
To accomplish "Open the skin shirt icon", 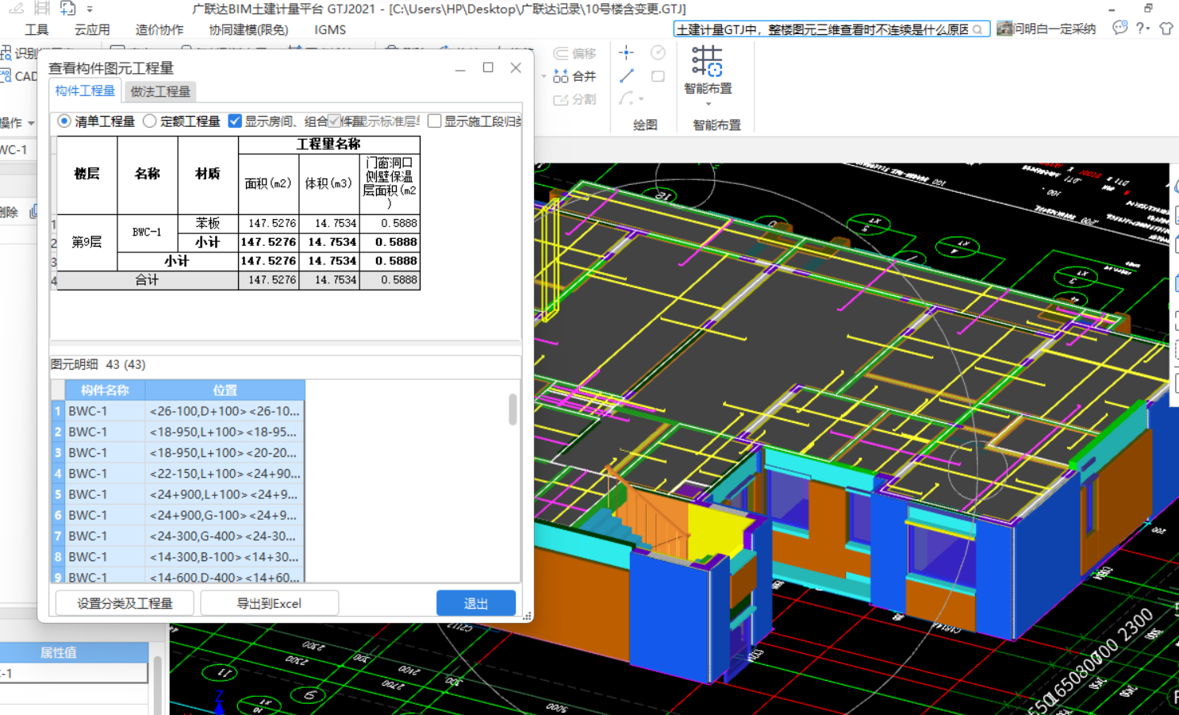I will [1166, 29].
